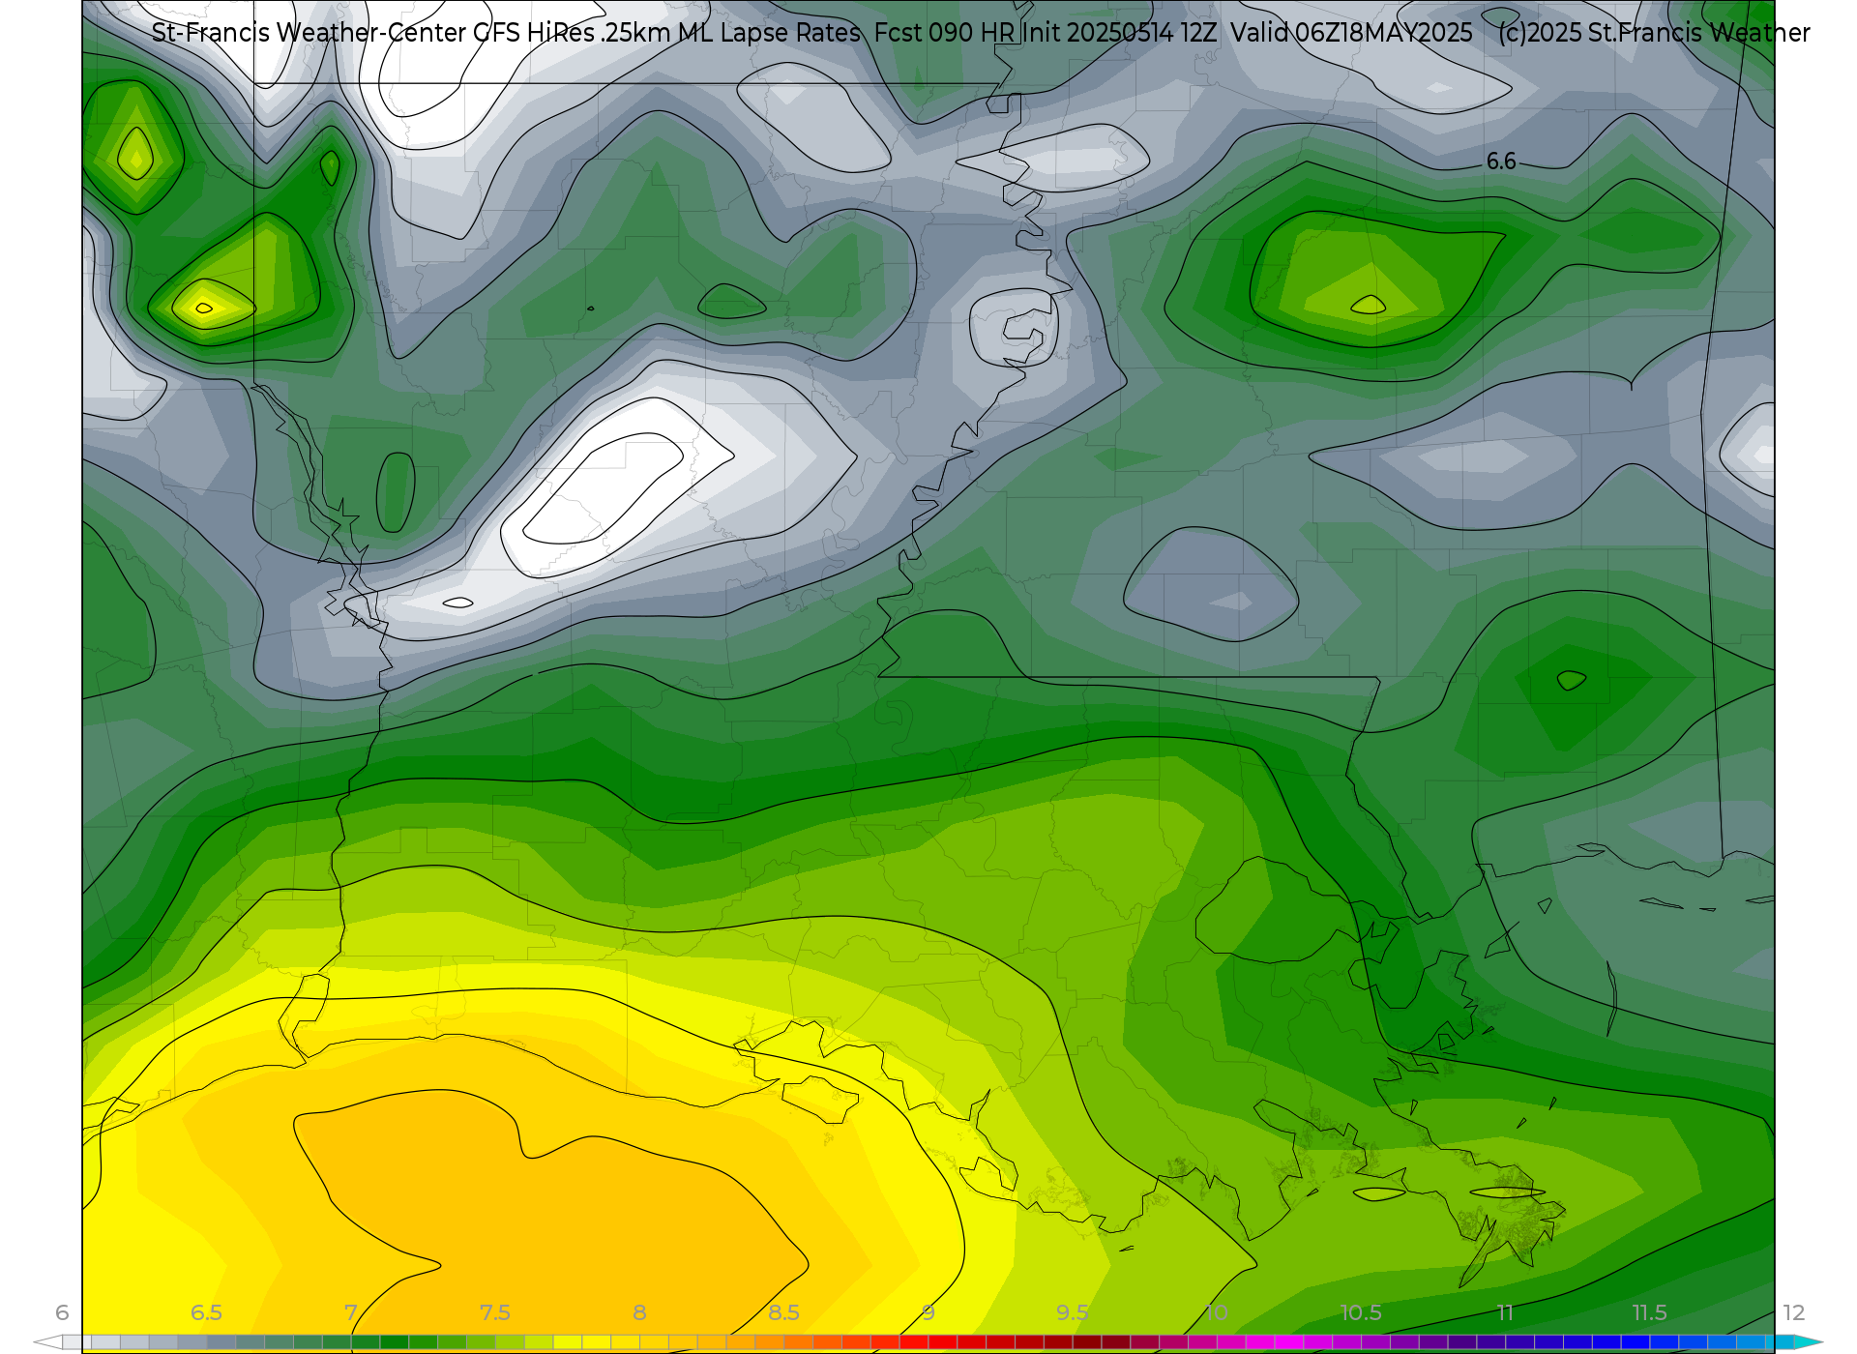Click "St-Francis Weather-Center" in the map title

[x=309, y=33]
